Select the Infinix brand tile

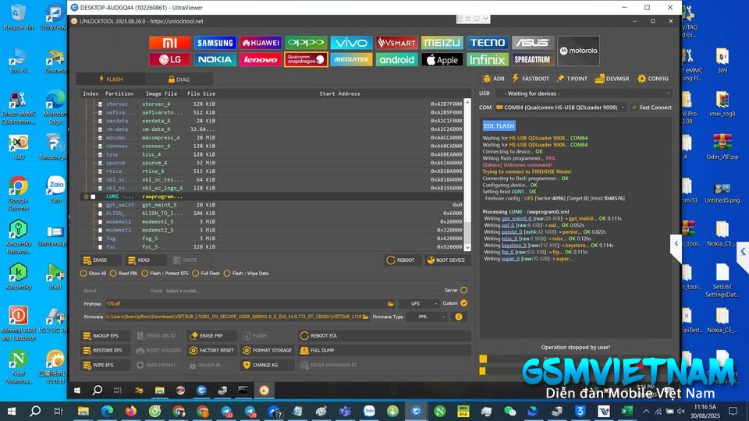click(x=487, y=60)
